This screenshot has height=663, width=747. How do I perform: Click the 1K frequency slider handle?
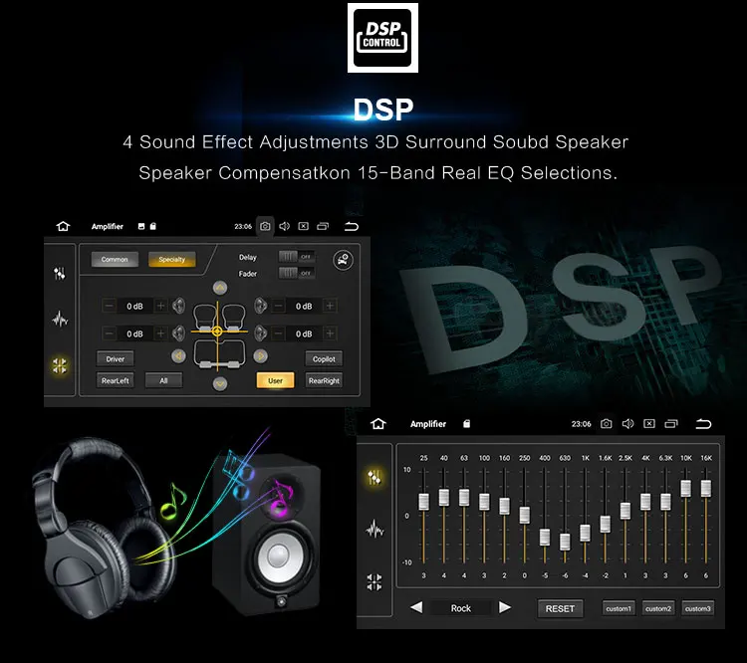tap(585, 533)
